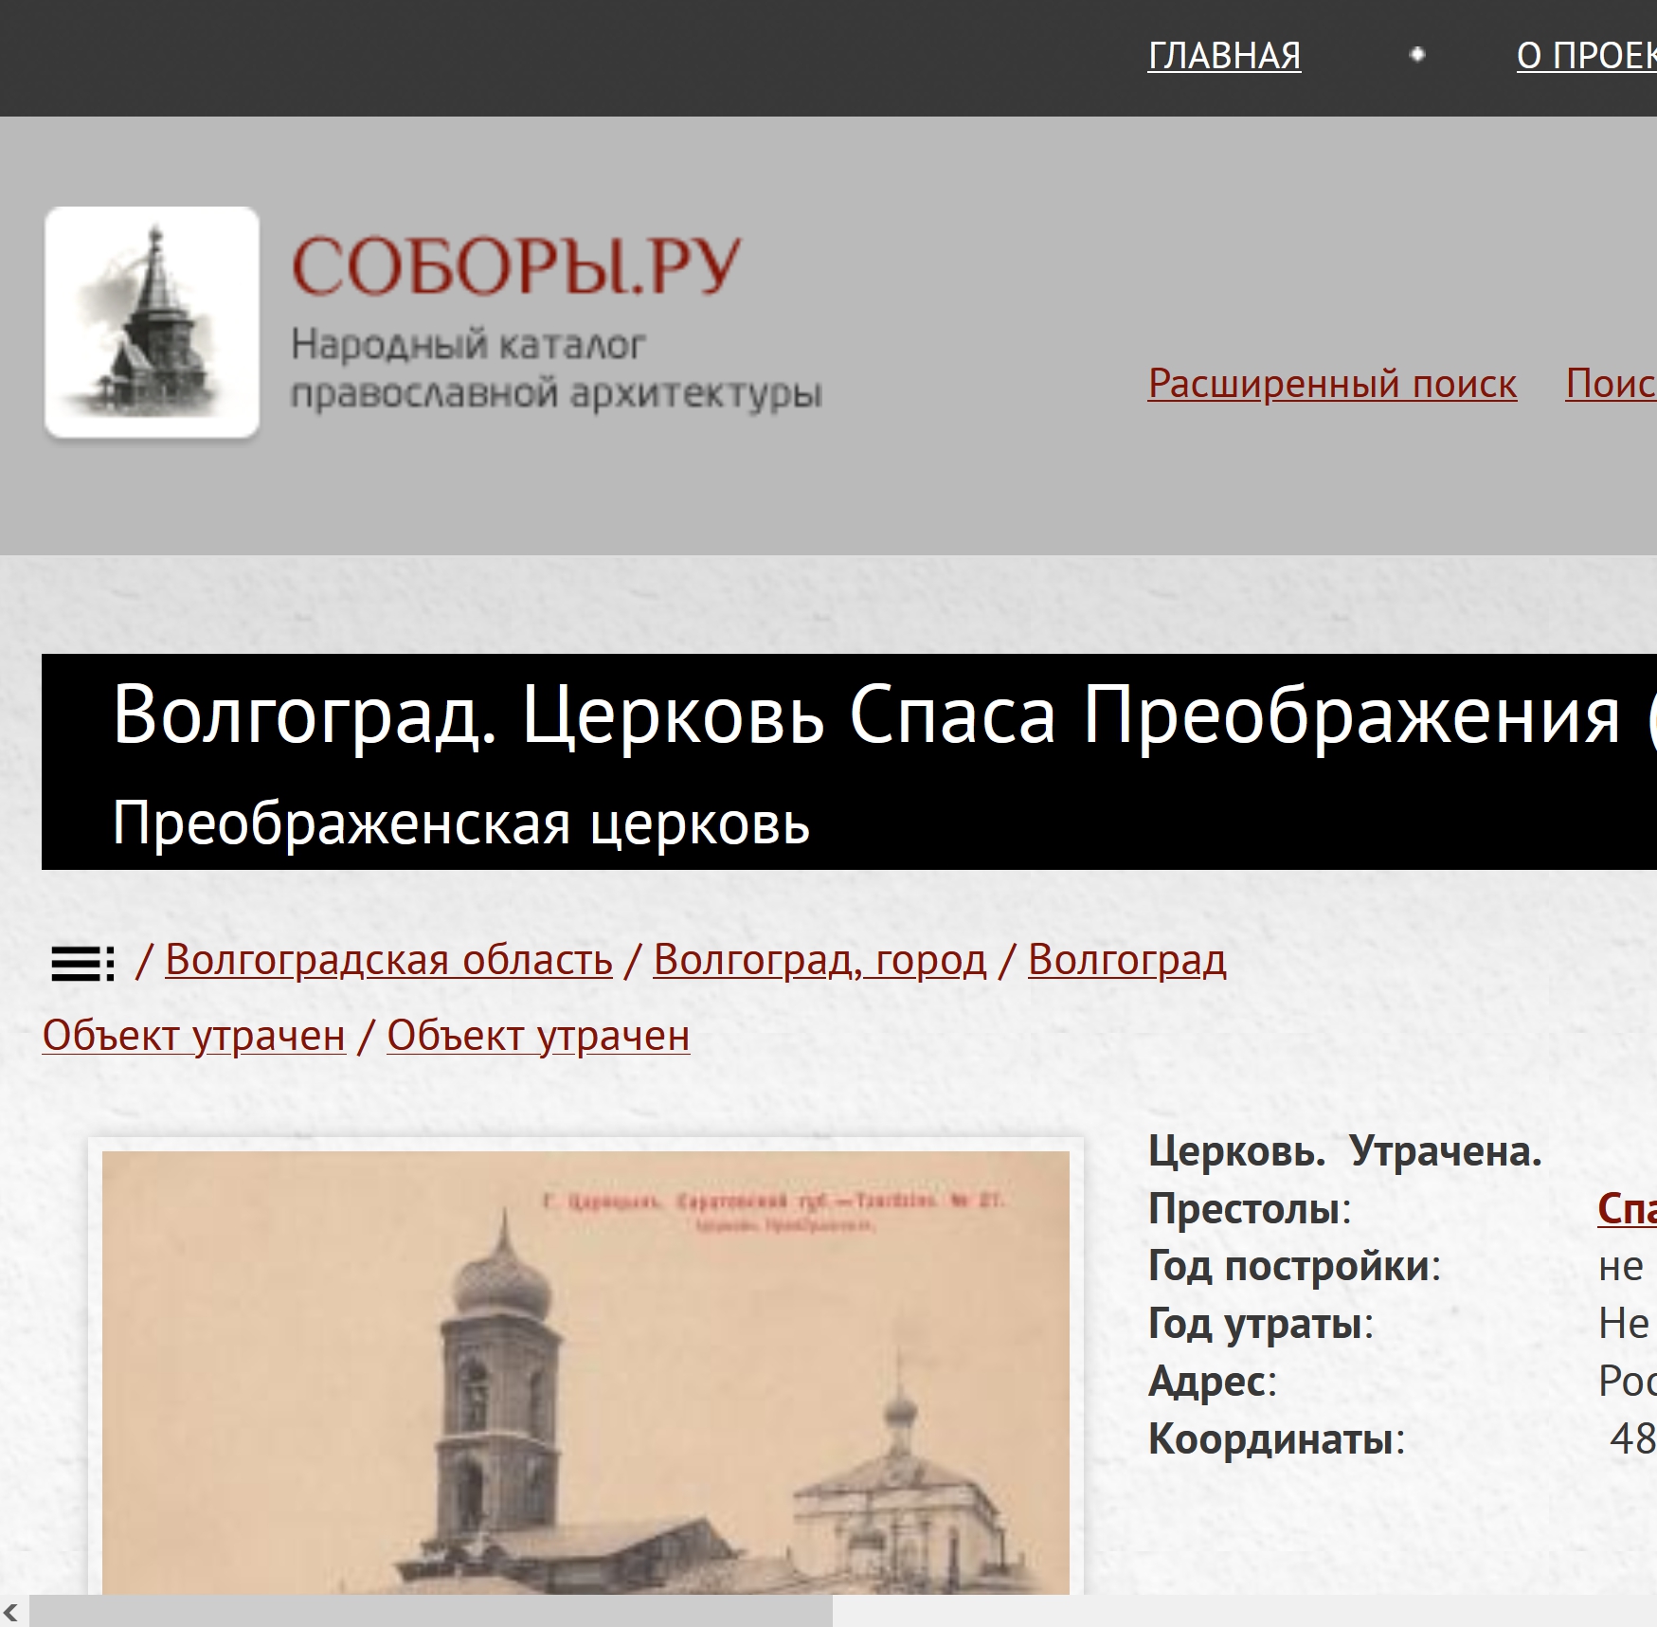
Task: Click the Соборы.ру wooden church logo
Action: pos(152,322)
